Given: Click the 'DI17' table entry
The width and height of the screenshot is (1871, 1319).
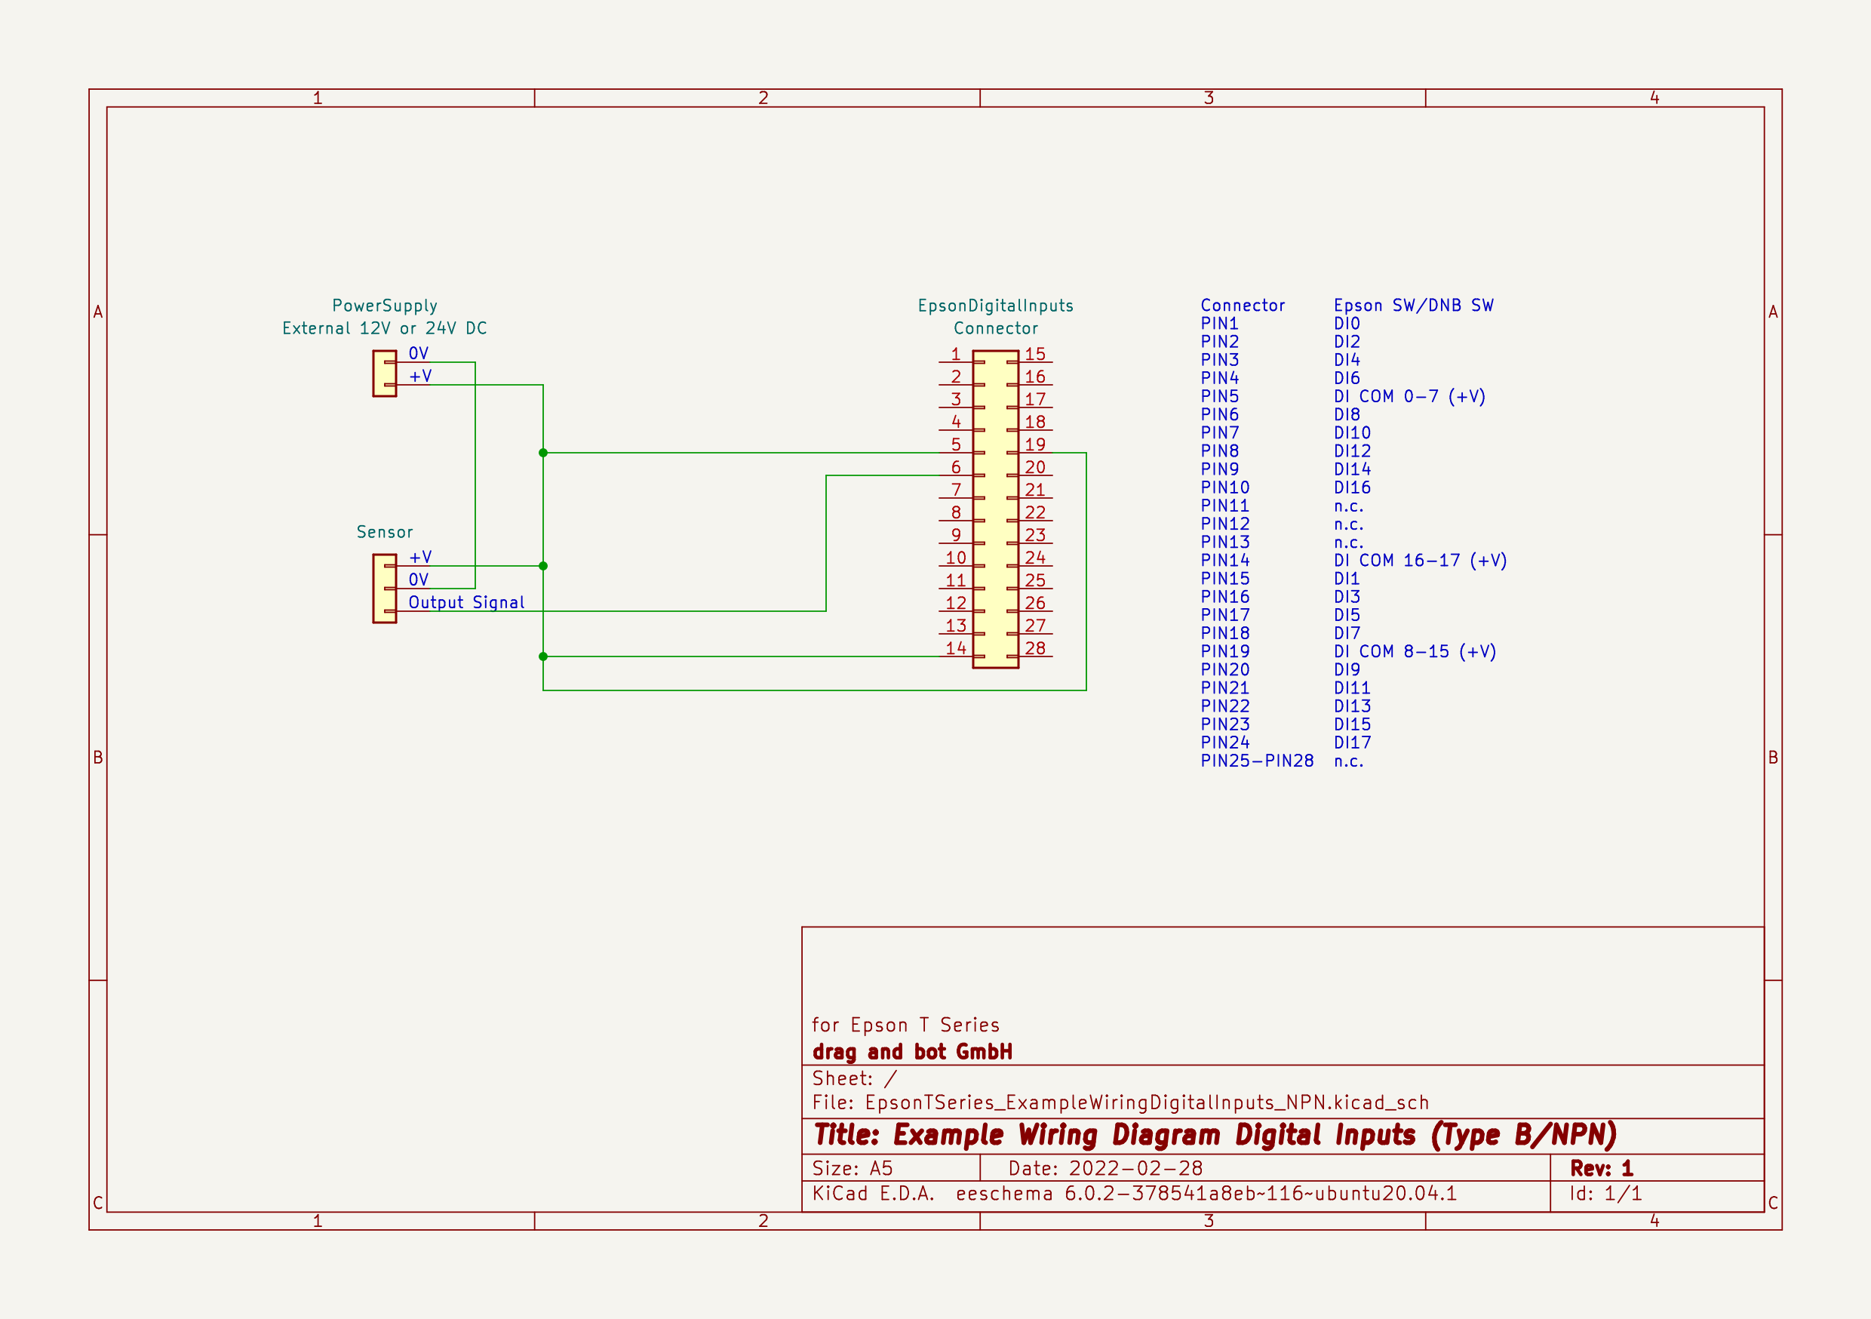Looking at the screenshot, I should pos(1353,743).
